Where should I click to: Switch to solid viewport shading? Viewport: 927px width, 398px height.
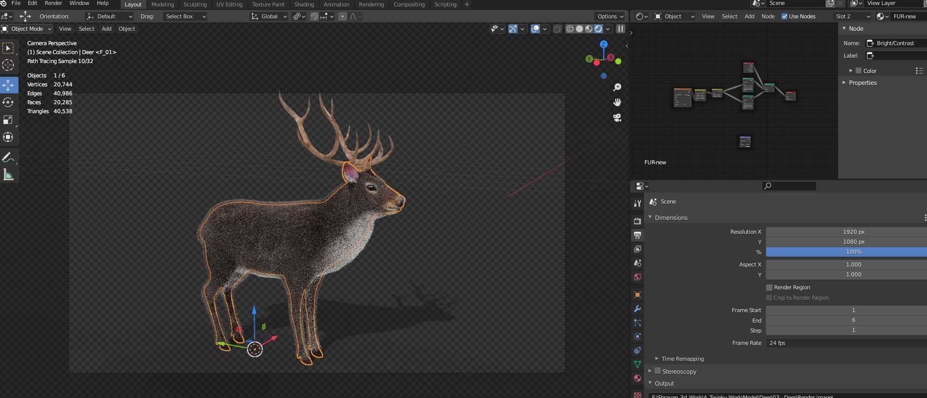tap(579, 29)
